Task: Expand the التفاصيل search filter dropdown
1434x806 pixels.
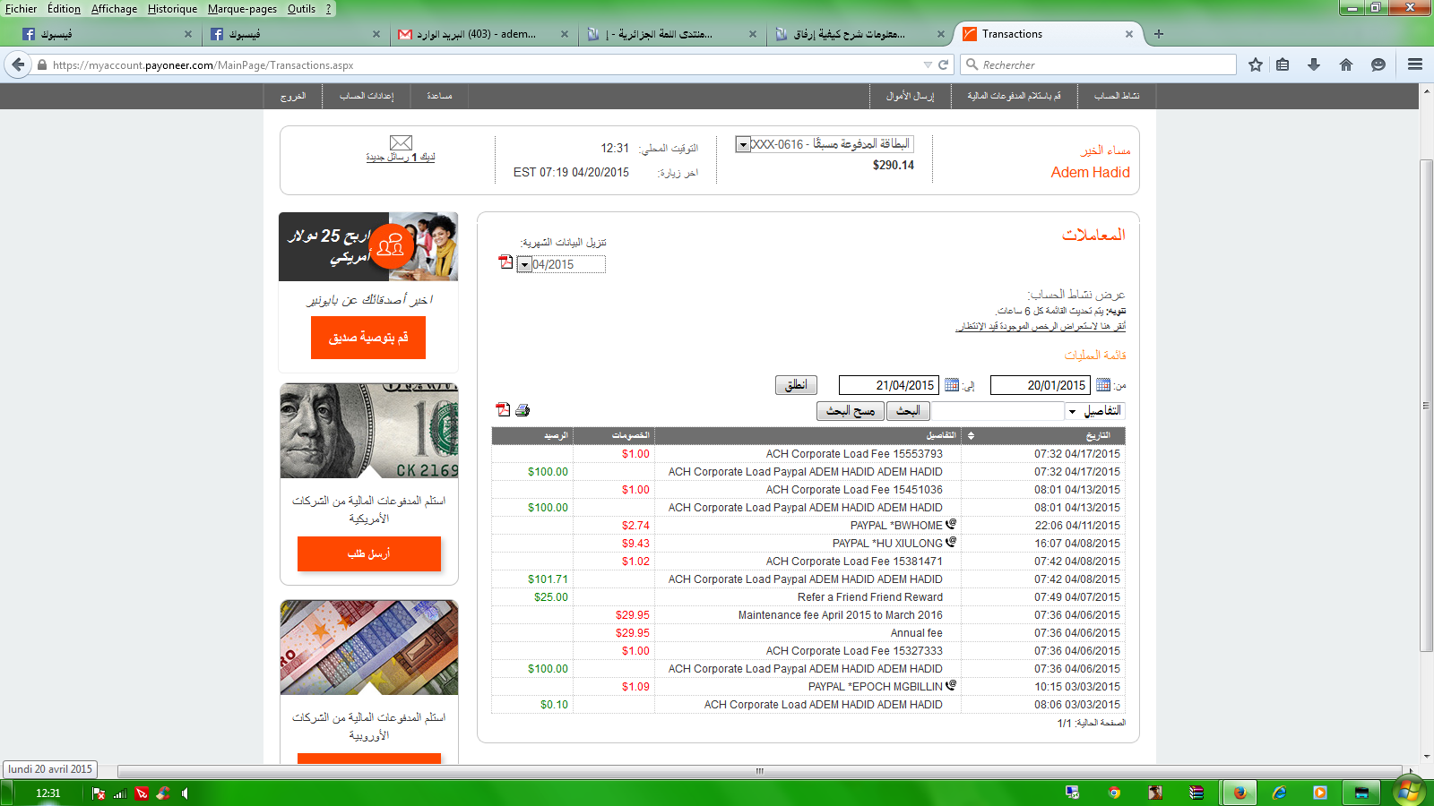Action: pyautogui.click(x=1072, y=412)
